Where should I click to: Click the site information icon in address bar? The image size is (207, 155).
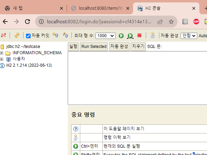(x=41, y=22)
